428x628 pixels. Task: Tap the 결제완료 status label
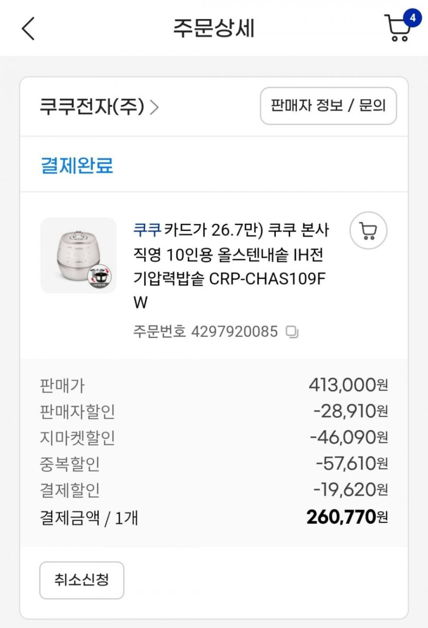point(77,166)
